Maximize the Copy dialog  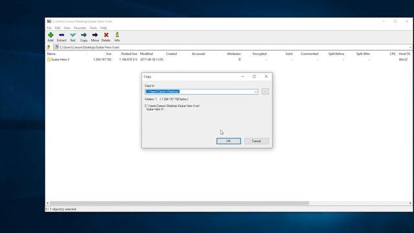click(x=254, y=76)
